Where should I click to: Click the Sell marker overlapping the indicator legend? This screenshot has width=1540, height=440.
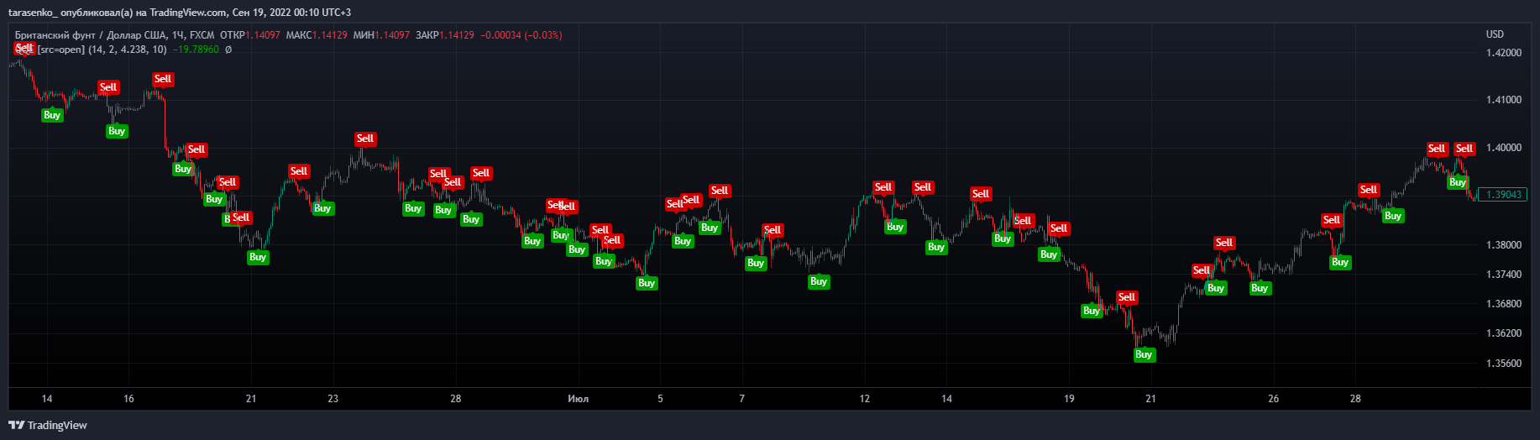tap(24, 48)
